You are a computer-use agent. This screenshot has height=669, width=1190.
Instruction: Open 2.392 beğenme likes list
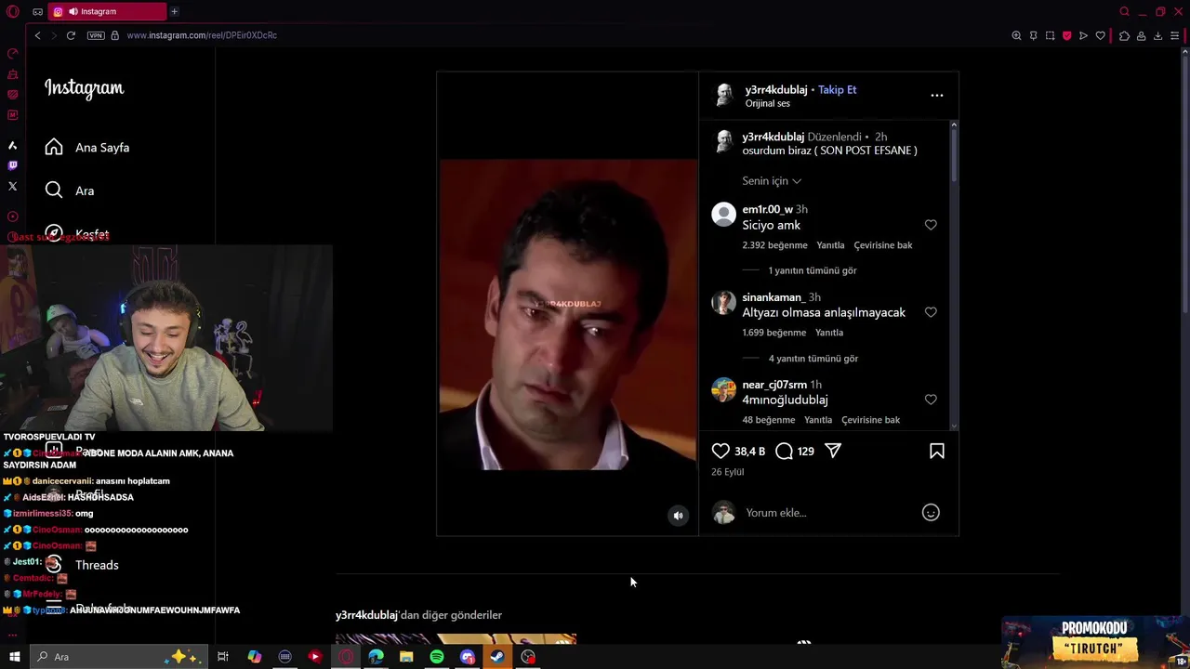[x=774, y=245]
